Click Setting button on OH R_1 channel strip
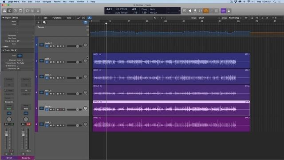 9,79
